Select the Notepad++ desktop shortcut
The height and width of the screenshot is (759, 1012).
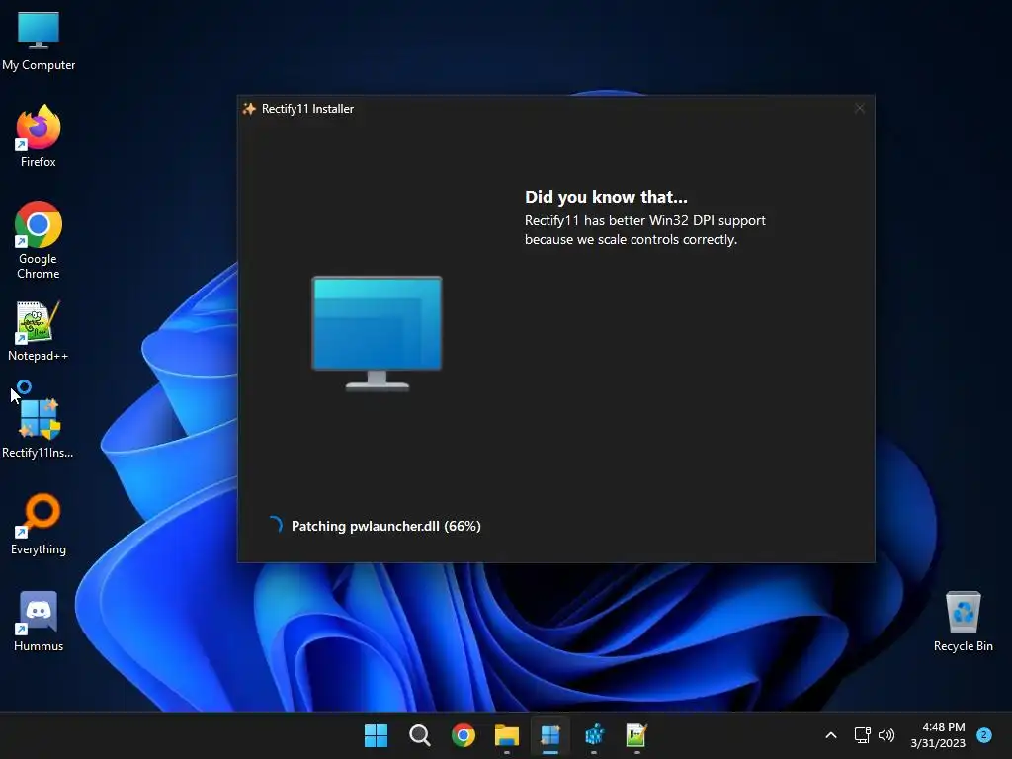(x=39, y=331)
